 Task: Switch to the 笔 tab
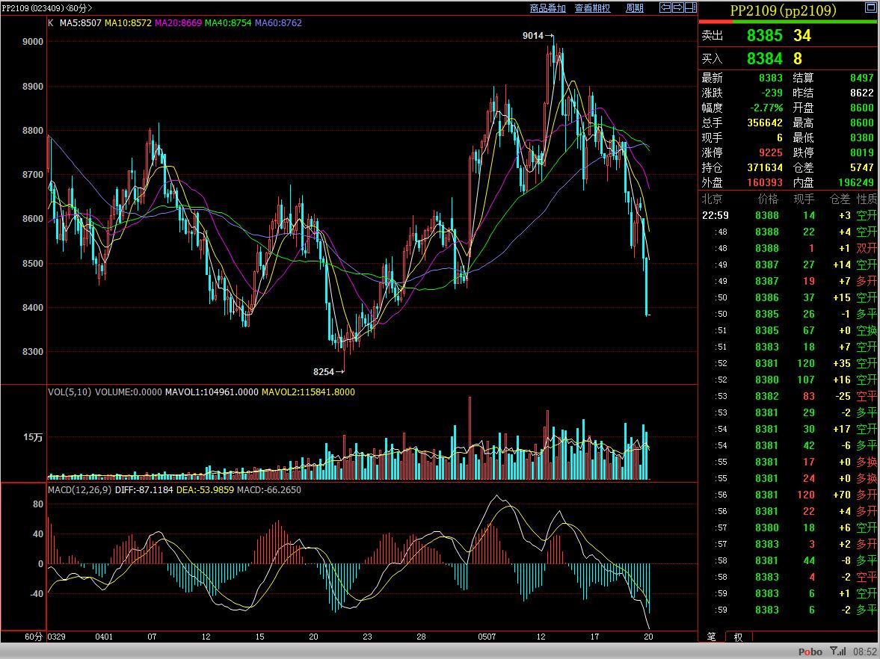711,637
